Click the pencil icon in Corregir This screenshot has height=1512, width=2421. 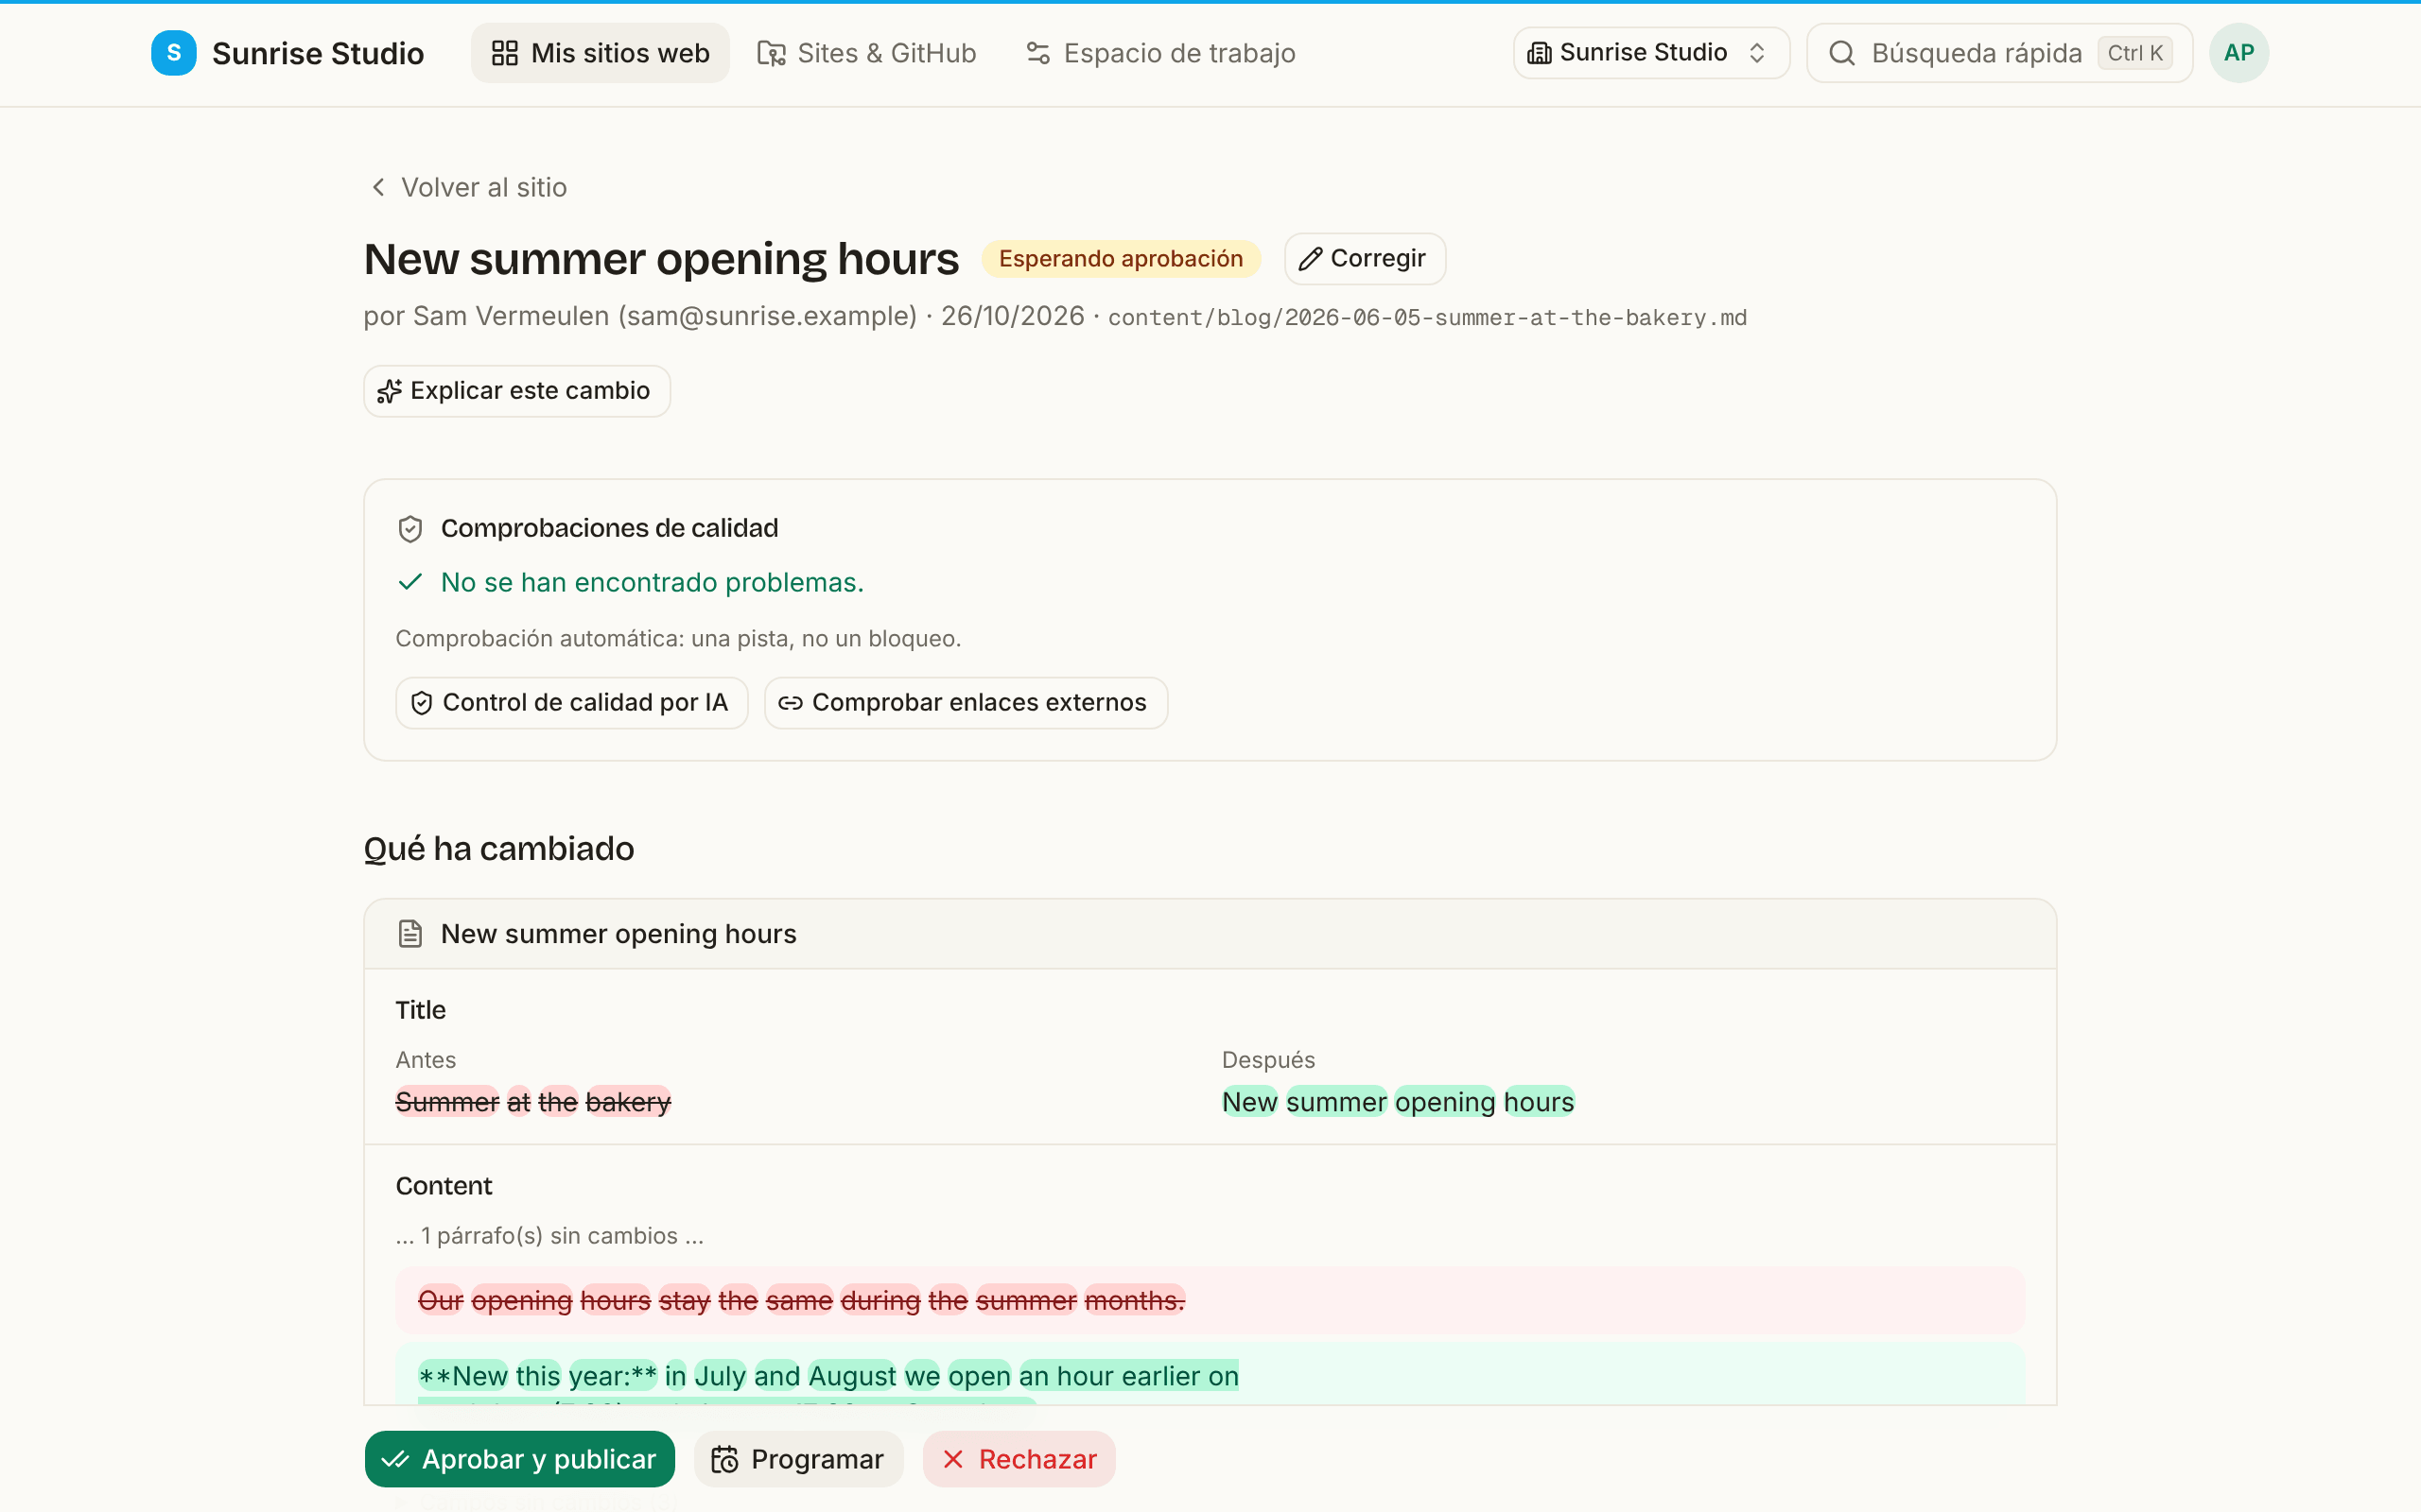1311,260
